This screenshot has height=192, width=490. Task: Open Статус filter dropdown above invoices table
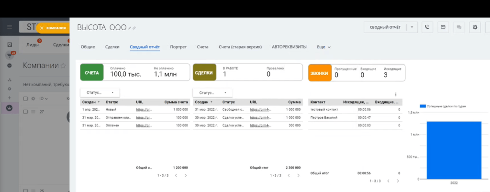(100, 92)
